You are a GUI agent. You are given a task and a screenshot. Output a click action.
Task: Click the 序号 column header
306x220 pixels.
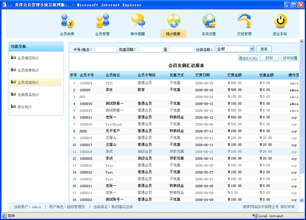(x=73, y=75)
